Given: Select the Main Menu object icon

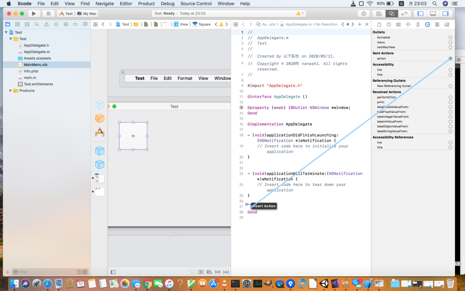Looking at the screenshot, I should click(100, 178).
